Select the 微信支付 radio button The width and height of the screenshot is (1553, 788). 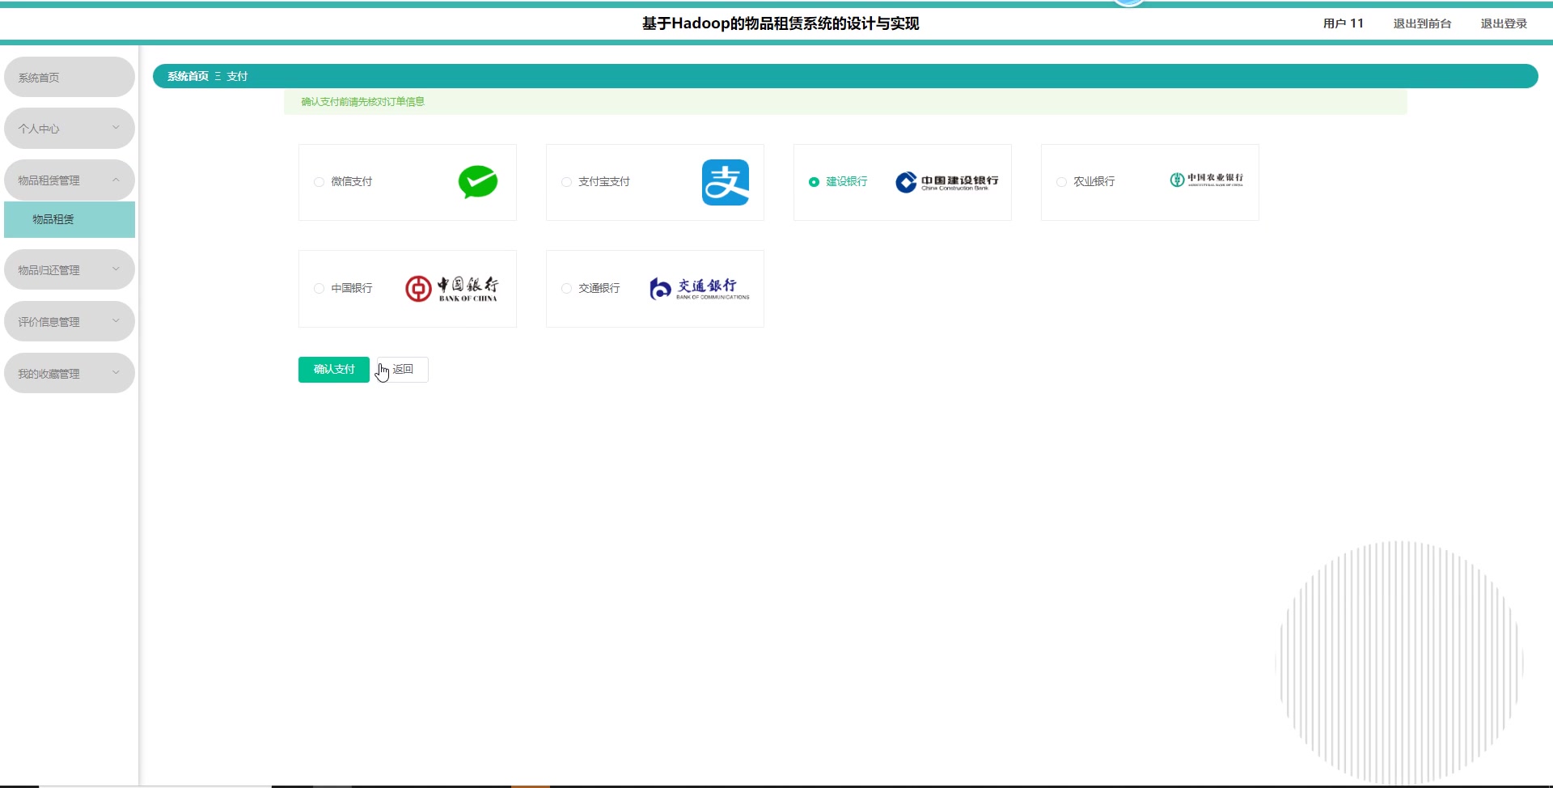click(x=319, y=182)
